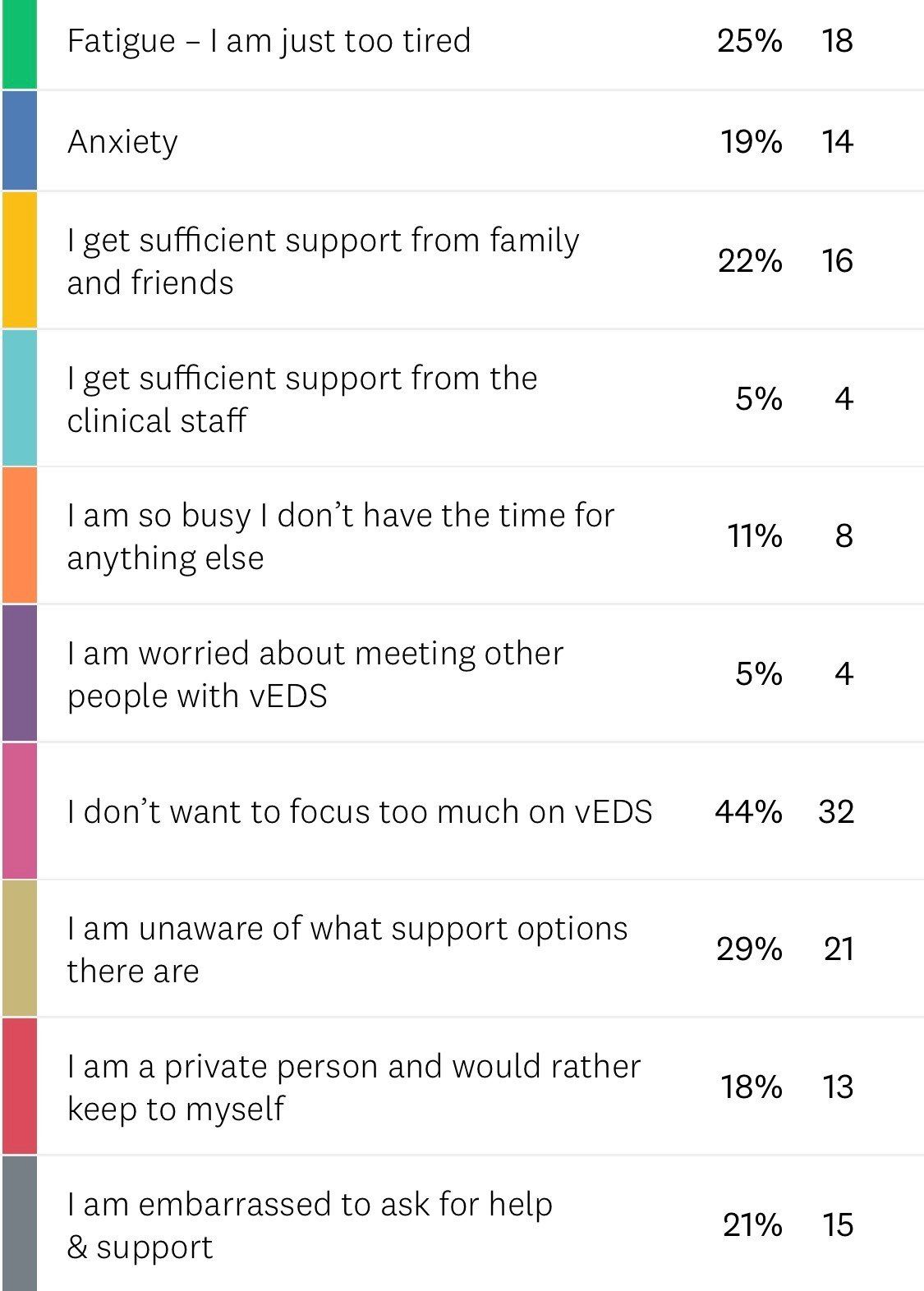Screen dimensions: 924x1291
Task: Click the purple 'worried about meeting' swatch
Action: 19,673
